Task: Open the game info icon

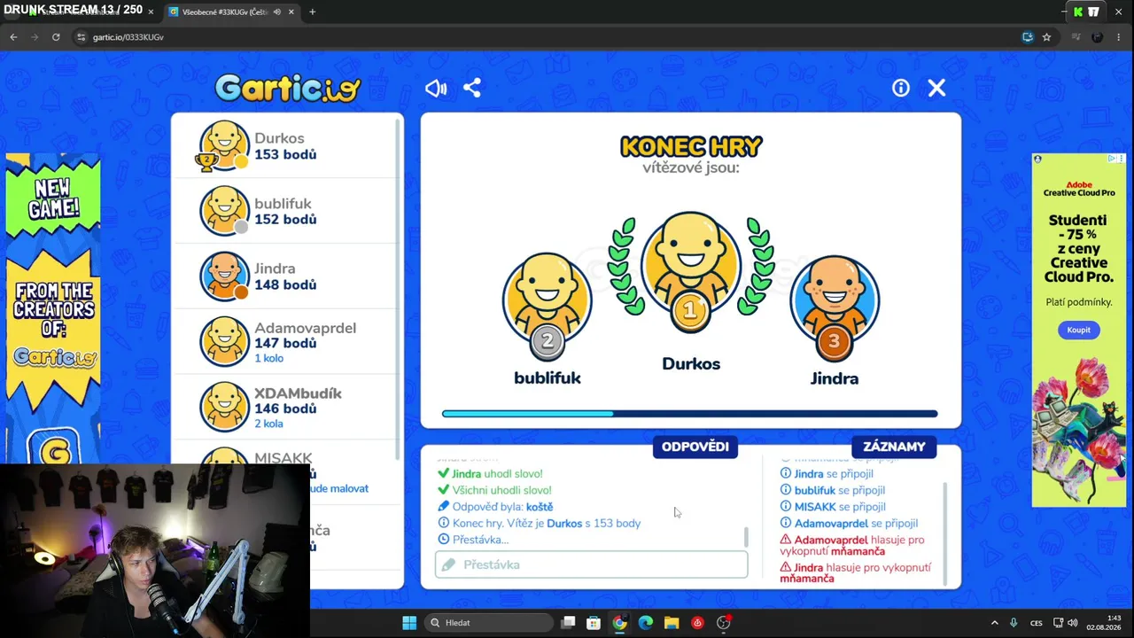Action: point(901,88)
